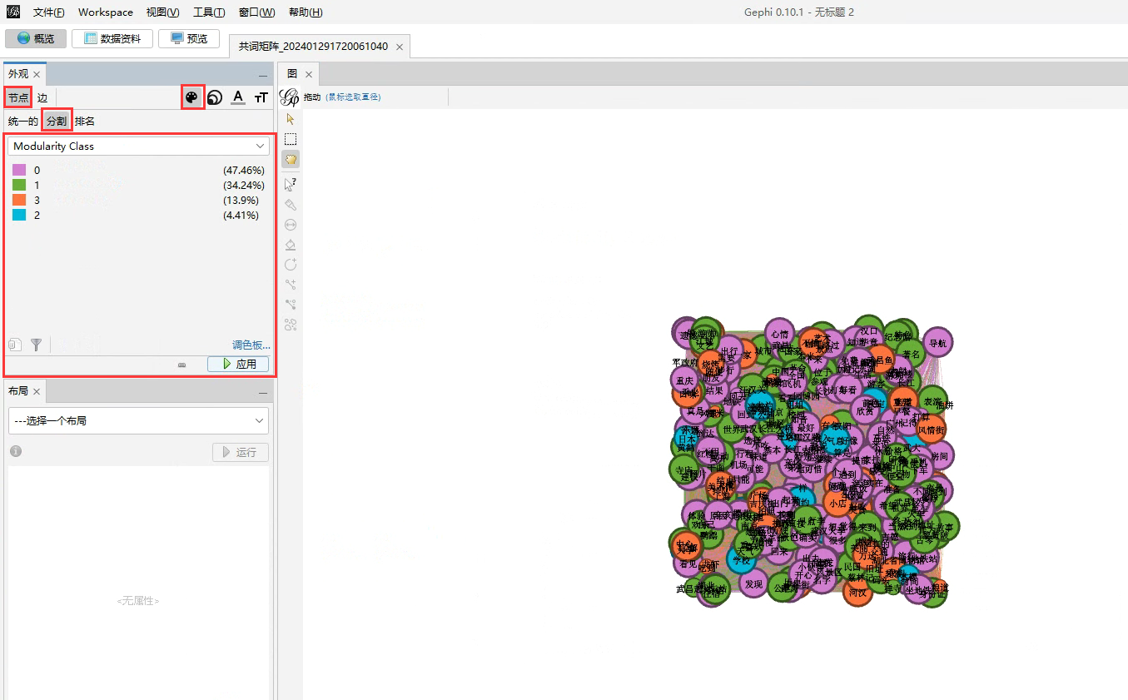Open the 文件(F) menu
The height and width of the screenshot is (700, 1128).
[x=49, y=12]
